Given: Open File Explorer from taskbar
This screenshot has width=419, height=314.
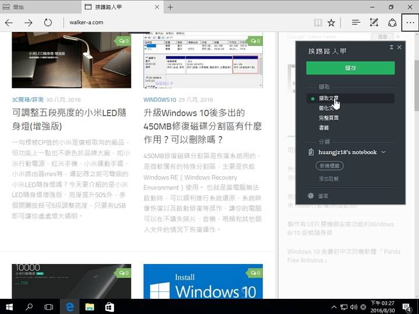Looking at the screenshot, I should (x=90, y=307).
